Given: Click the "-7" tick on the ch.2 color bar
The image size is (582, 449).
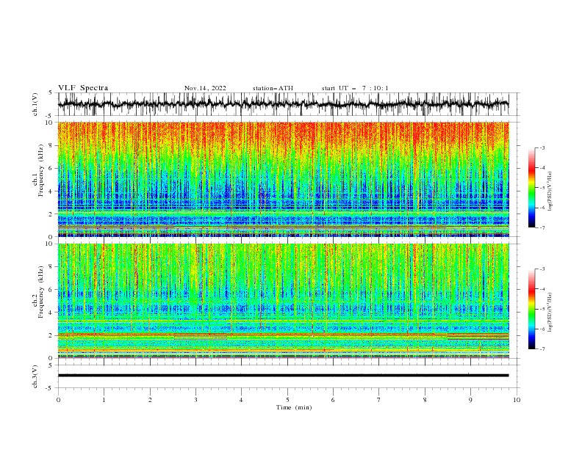Looking at the screenshot, I should [542, 348].
